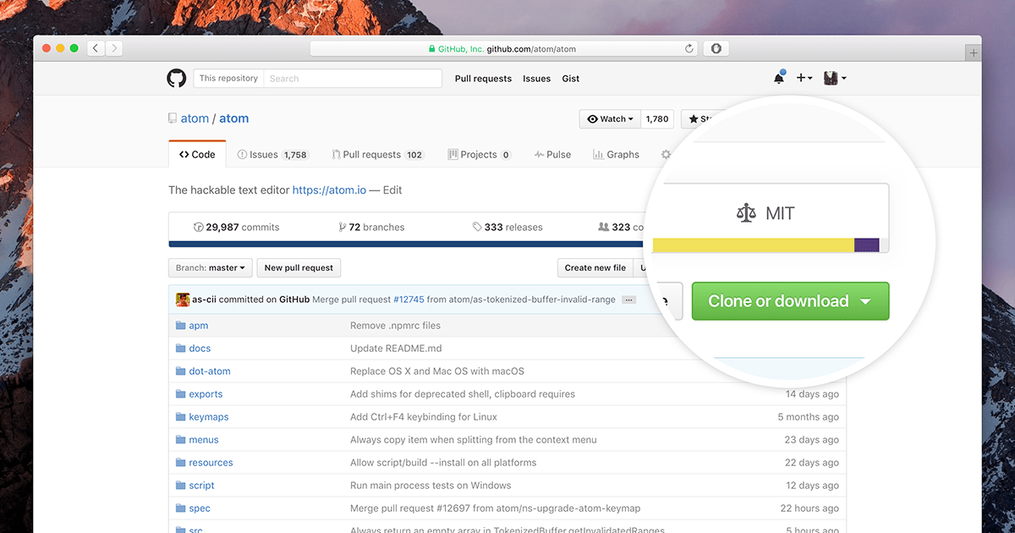Viewport: 1015px width, 533px height.
Task: Click the New pull request button
Action: (298, 267)
